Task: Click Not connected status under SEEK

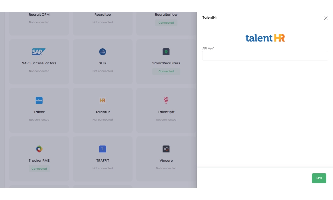Action: (103, 71)
